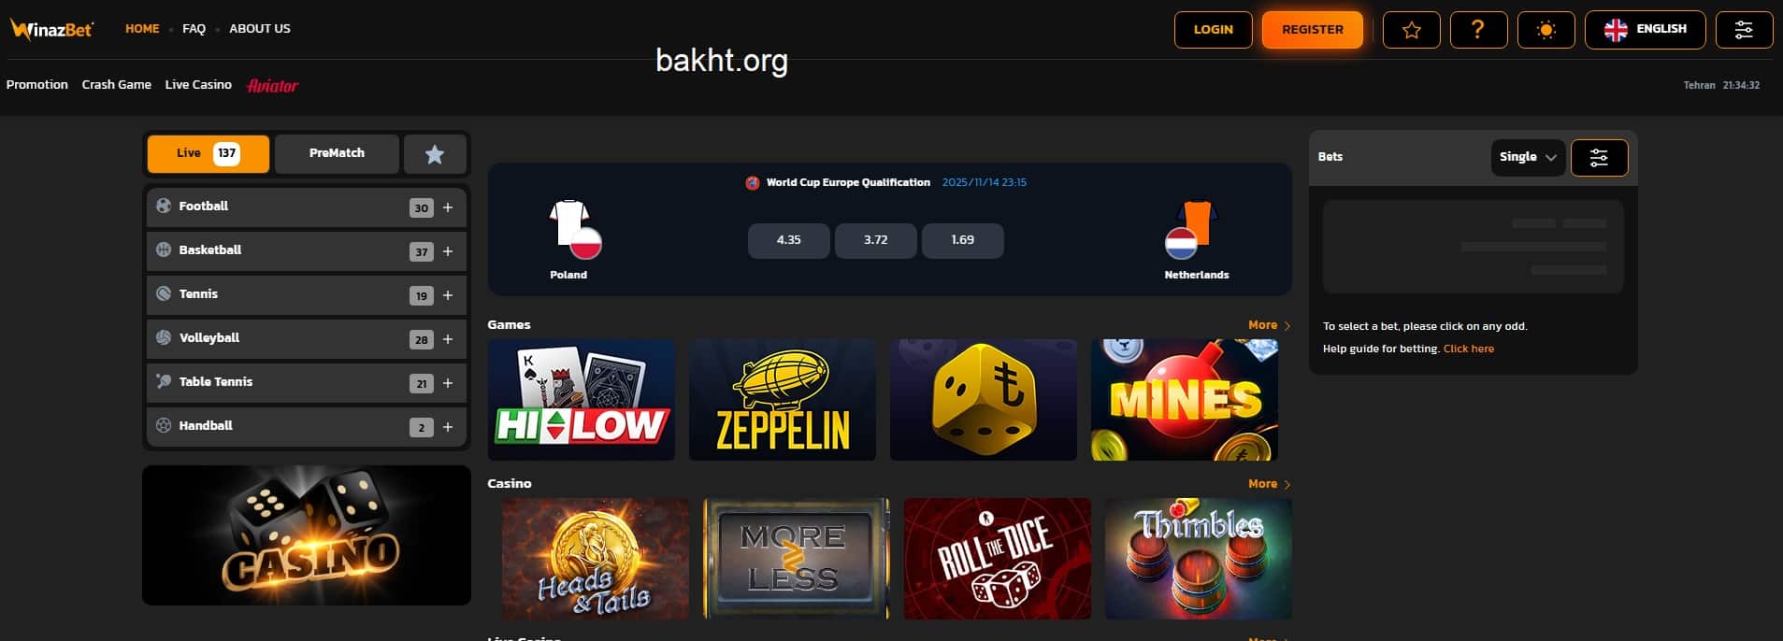Click the Football sport ball icon

(164, 206)
